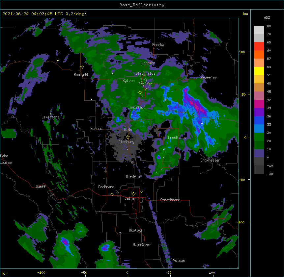This screenshot has width=284, height=277.
Task: Click the yellow diamond marker below RedDeer
Action: coord(140,92)
